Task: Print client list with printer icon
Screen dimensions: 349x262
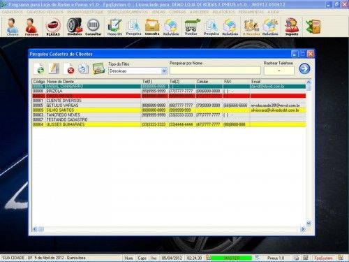Action: [83, 68]
